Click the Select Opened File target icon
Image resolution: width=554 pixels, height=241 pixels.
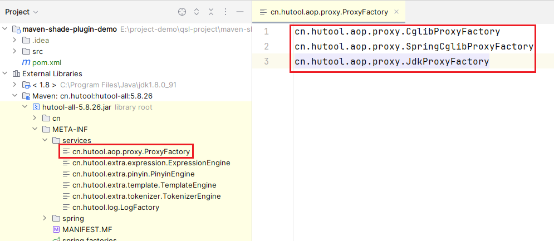(x=182, y=12)
